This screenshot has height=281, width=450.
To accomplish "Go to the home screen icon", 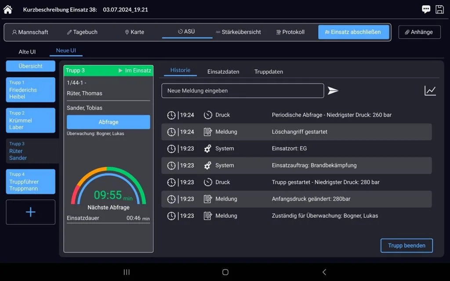I will coord(8,10).
